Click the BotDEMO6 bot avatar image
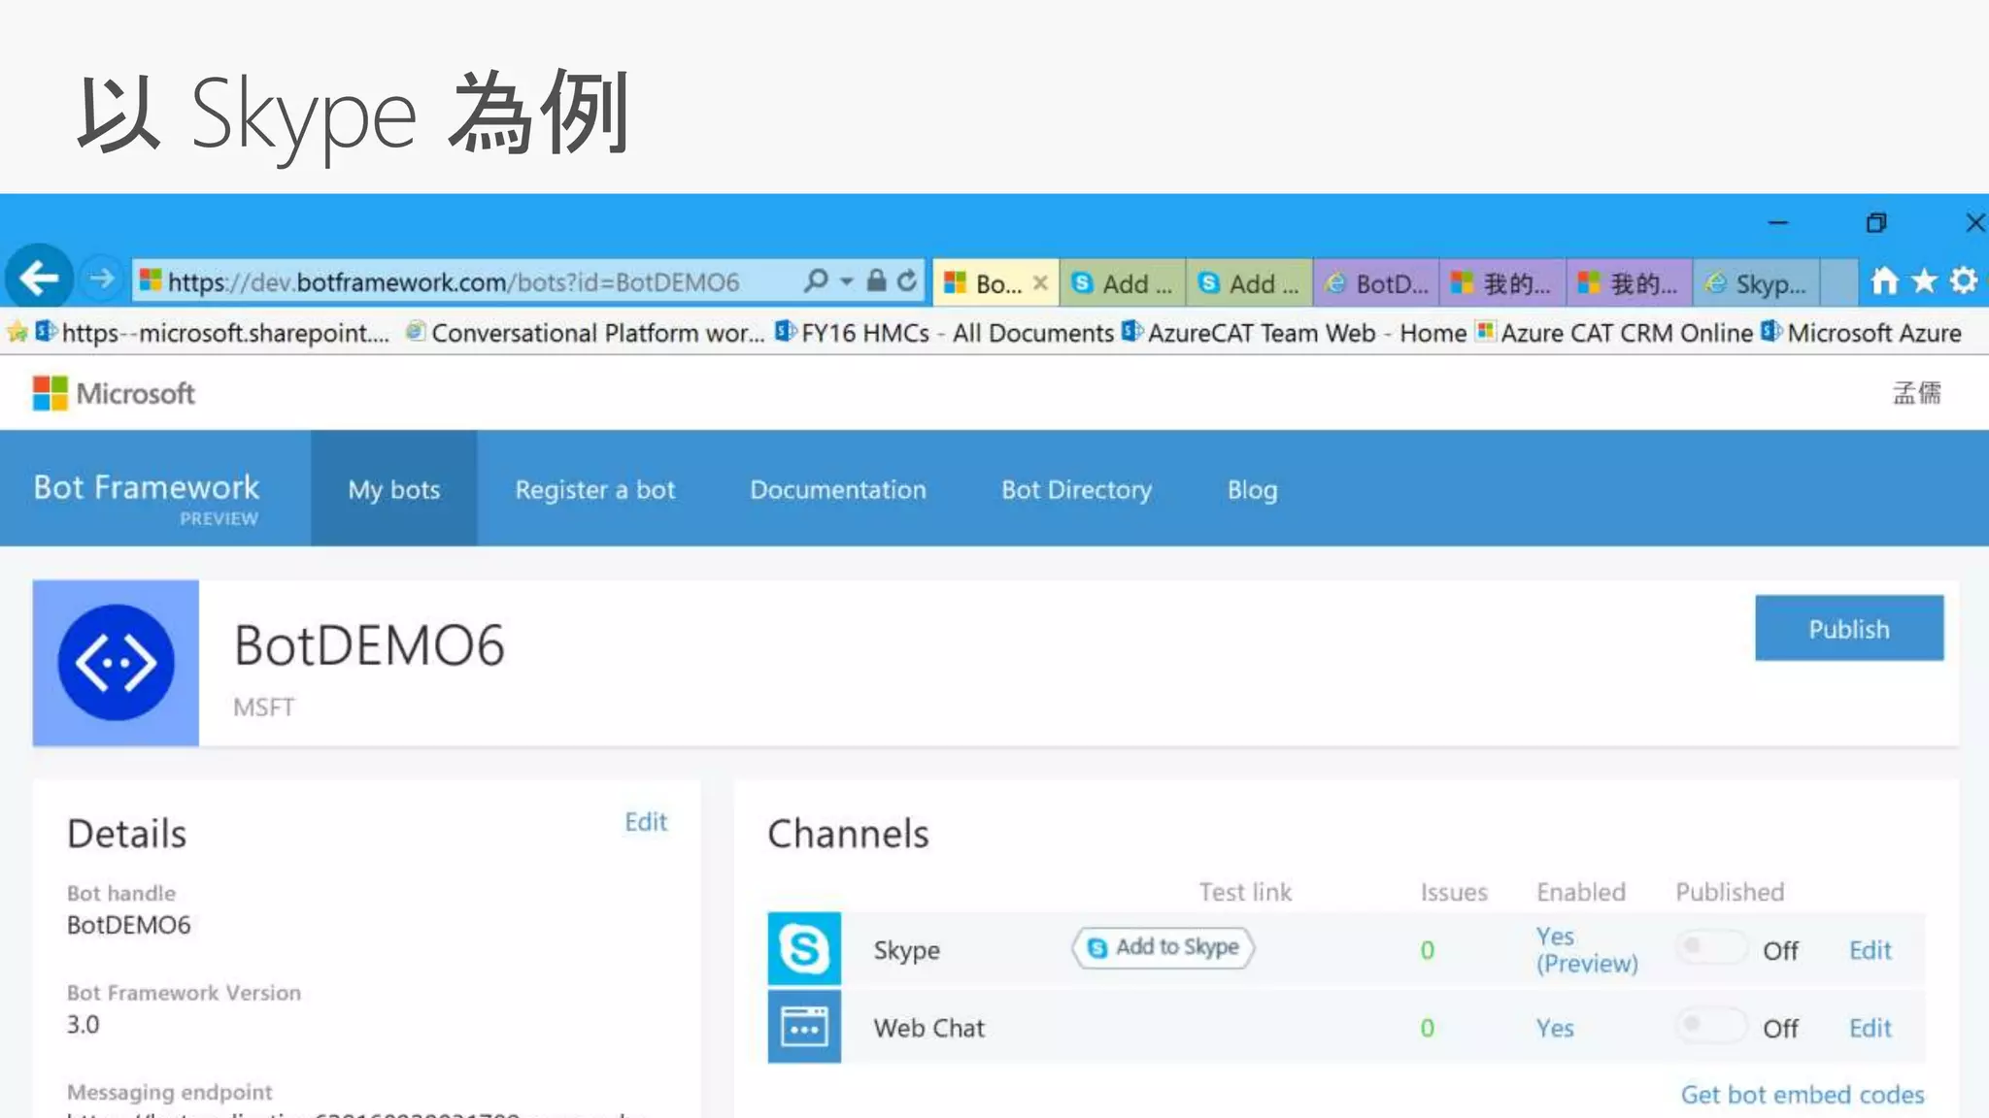The height and width of the screenshot is (1118, 1989). (x=116, y=663)
